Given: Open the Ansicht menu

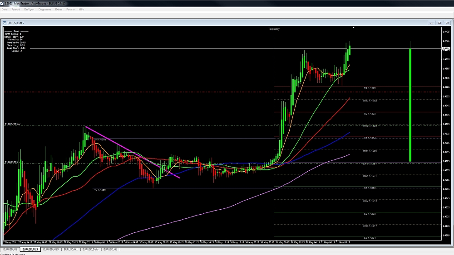Looking at the screenshot, I should 15,10.
